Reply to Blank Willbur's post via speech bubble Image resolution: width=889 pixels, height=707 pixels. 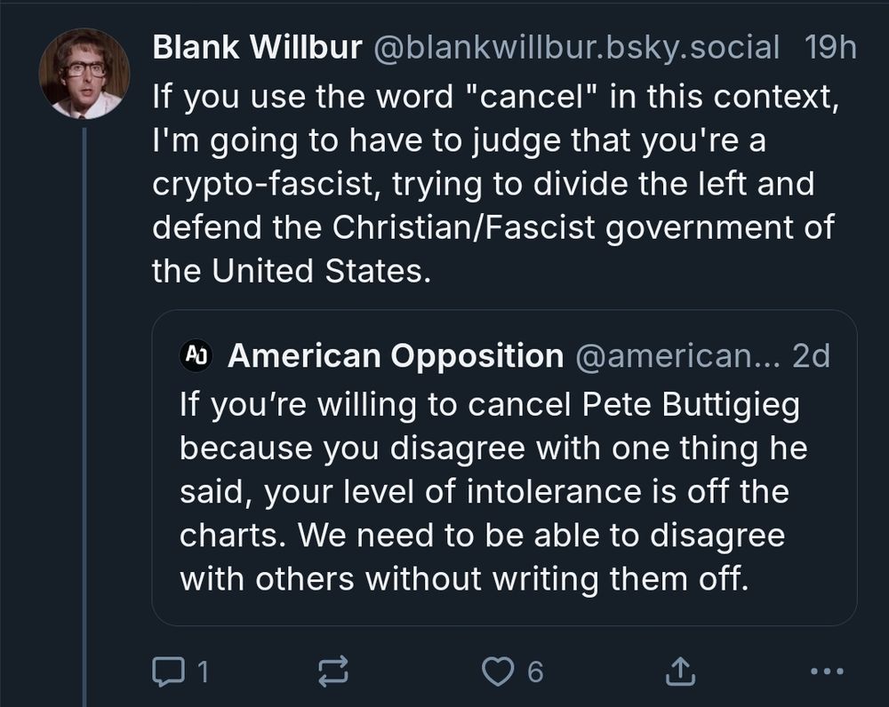pyautogui.click(x=166, y=671)
